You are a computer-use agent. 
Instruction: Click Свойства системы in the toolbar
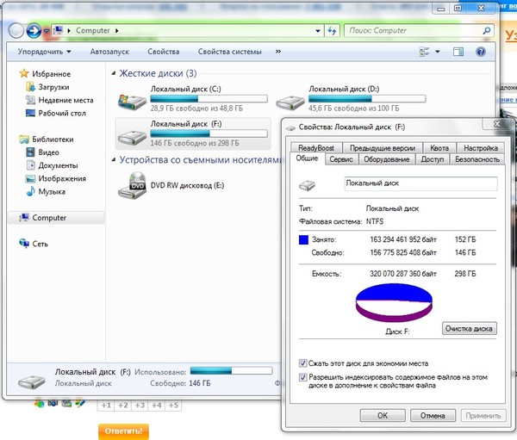pos(230,52)
